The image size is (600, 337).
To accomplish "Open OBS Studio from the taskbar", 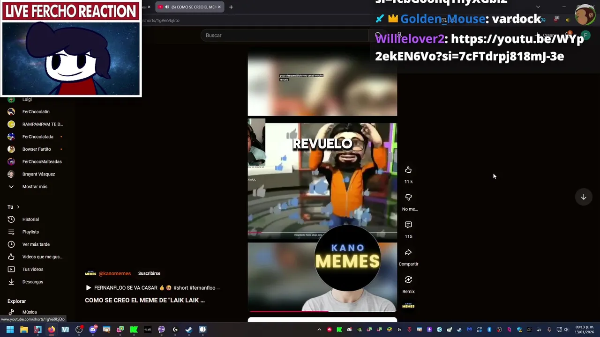I will point(79,330).
